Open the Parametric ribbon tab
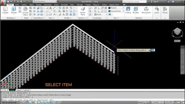Screen dimensions: 185x104 coord(48,5)
